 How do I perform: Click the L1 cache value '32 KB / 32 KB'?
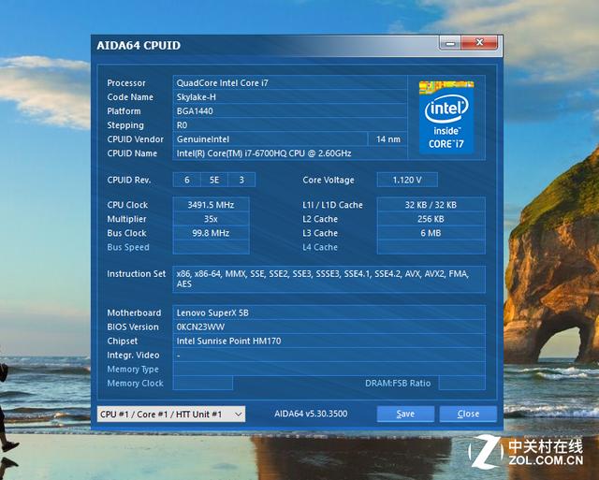pyautogui.click(x=431, y=205)
